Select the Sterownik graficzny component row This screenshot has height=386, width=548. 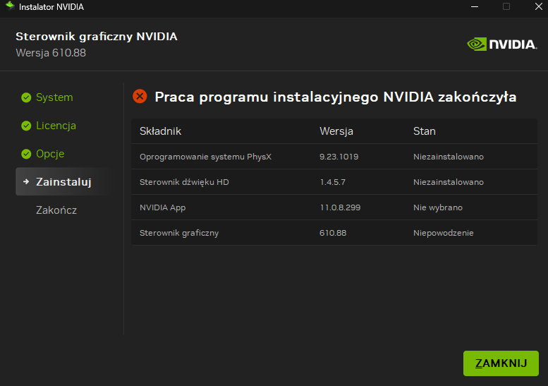coord(334,233)
